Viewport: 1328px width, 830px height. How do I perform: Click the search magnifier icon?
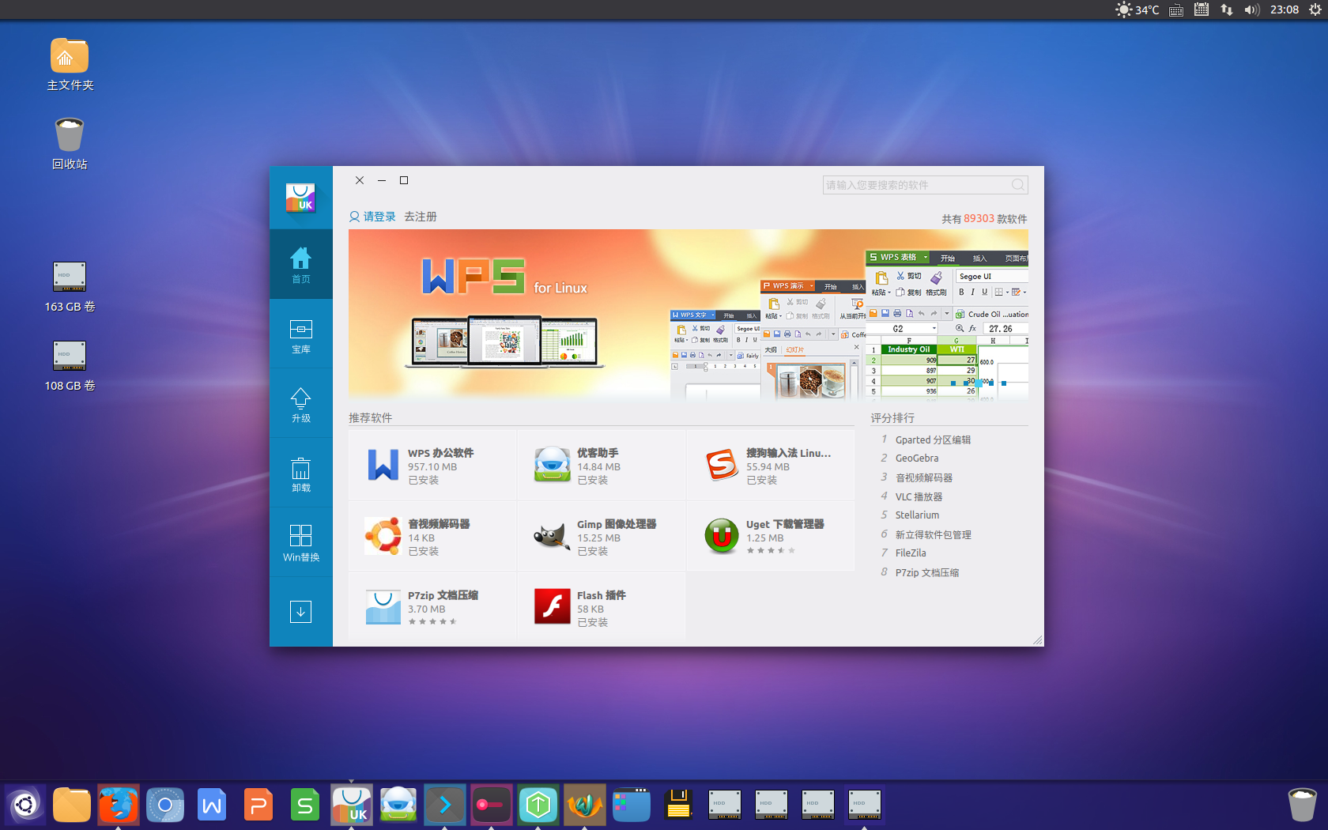(x=1018, y=185)
